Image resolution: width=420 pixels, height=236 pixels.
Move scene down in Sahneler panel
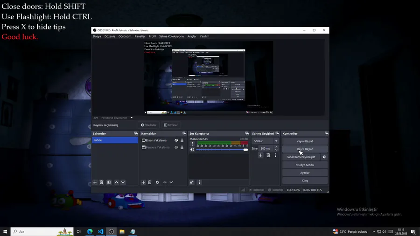123,182
